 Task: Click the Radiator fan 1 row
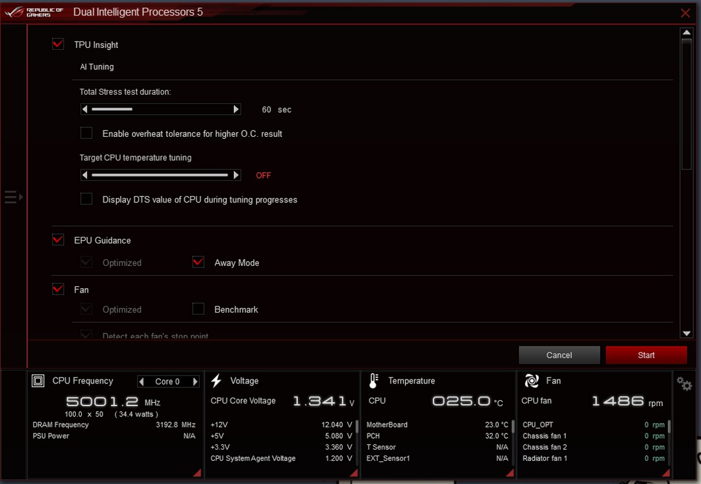pos(594,458)
